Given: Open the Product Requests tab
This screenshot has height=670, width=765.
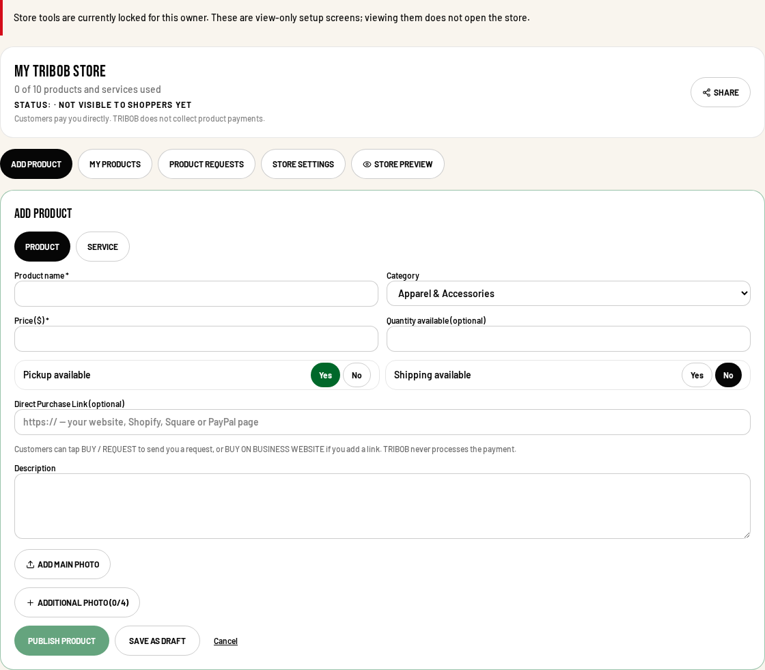Looking at the screenshot, I should pyautogui.click(x=206, y=164).
